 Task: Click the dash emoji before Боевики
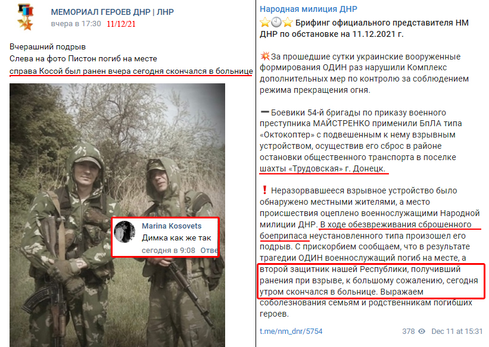coord(265,112)
